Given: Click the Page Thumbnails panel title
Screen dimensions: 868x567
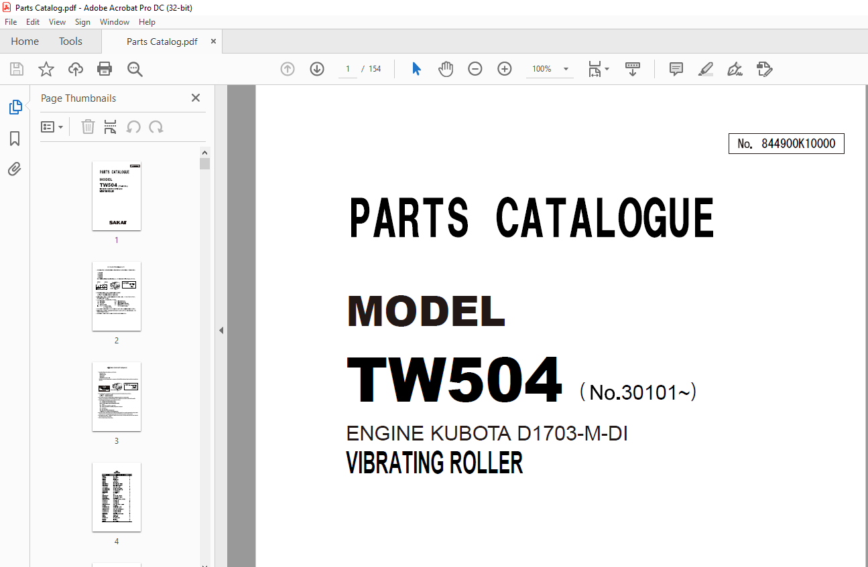Looking at the screenshot, I should (78, 98).
